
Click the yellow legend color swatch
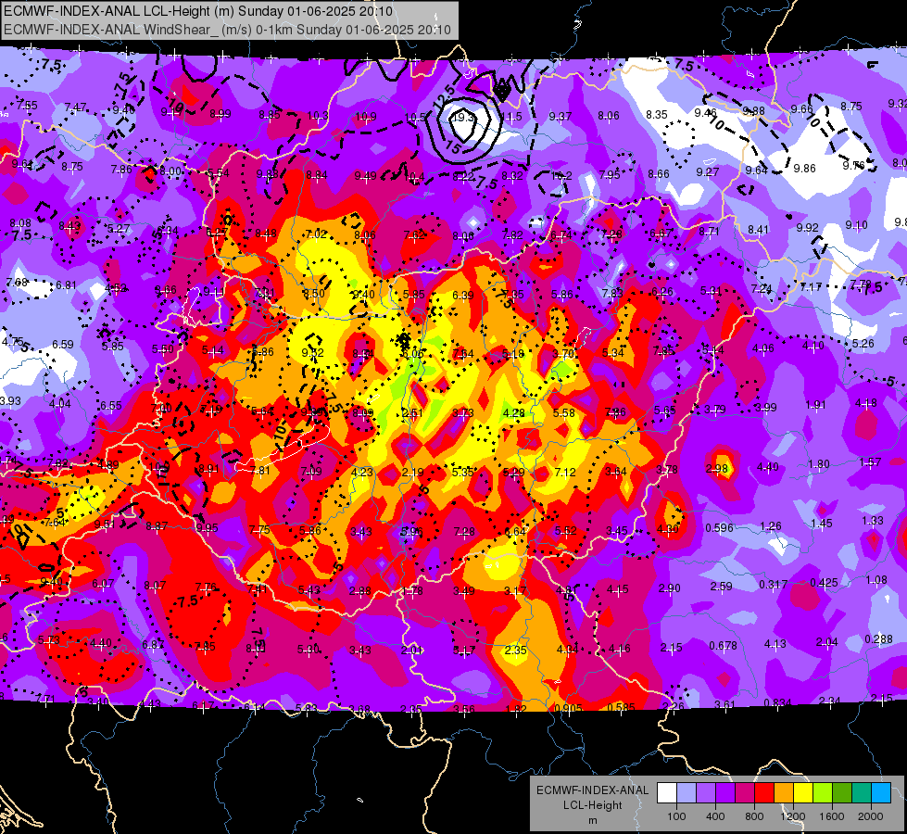[803, 793]
